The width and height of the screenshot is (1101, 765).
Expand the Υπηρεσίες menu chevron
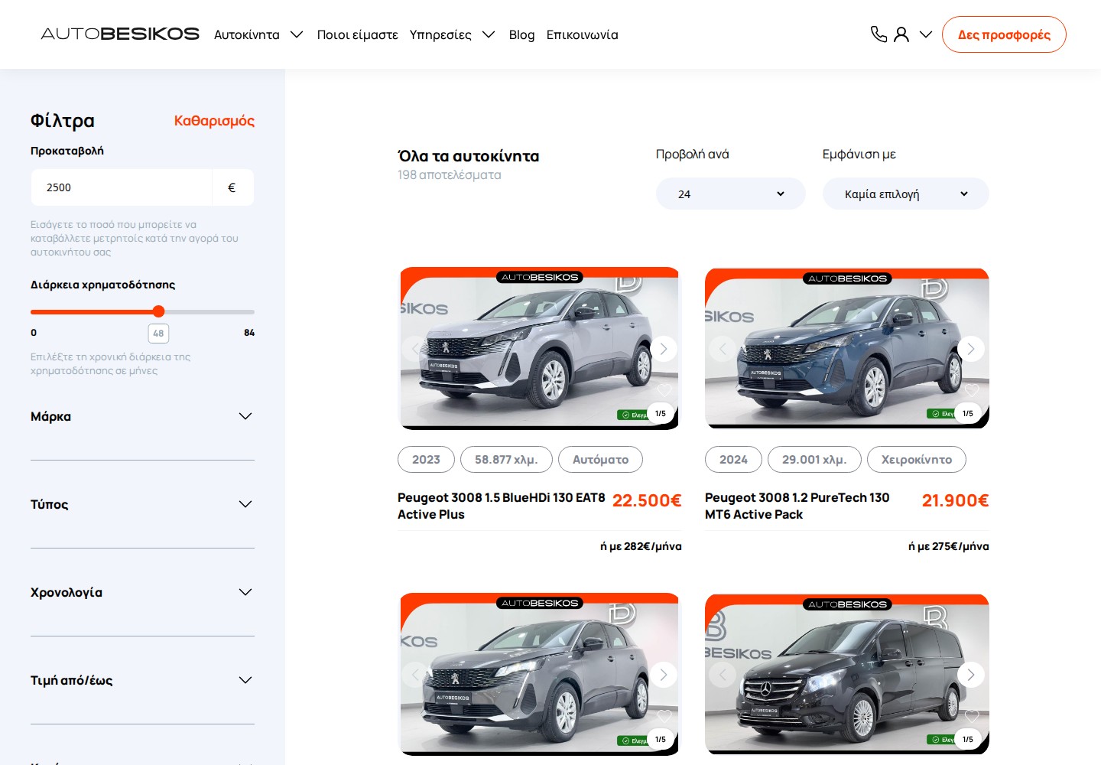click(489, 34)
